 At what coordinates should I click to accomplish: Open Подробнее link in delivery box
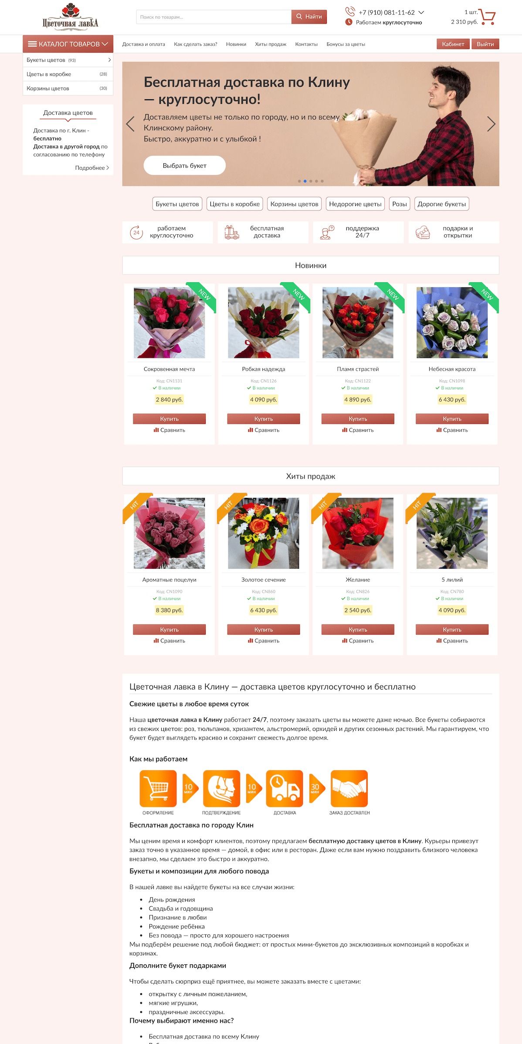tap(92, 168)
